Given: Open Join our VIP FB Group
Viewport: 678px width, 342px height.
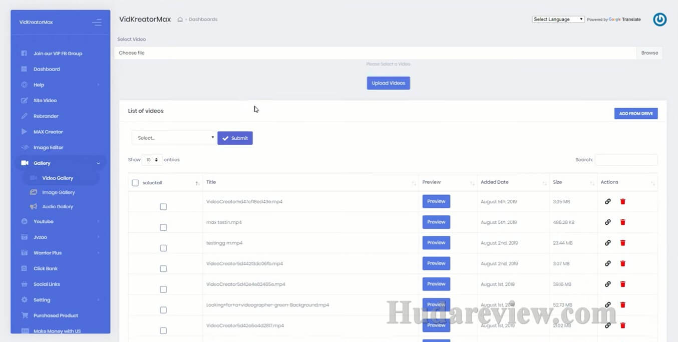Looking at the screenshot, I should pos(58,54).
